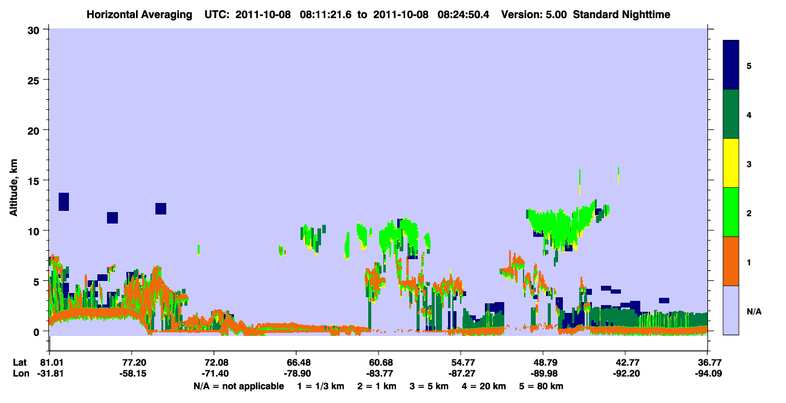
Task: Click the dark green color bar segment labeled 4
Action: click(x=731, y=114)
